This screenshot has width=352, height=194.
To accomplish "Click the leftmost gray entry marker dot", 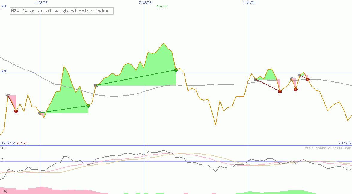I will [8, 96].
